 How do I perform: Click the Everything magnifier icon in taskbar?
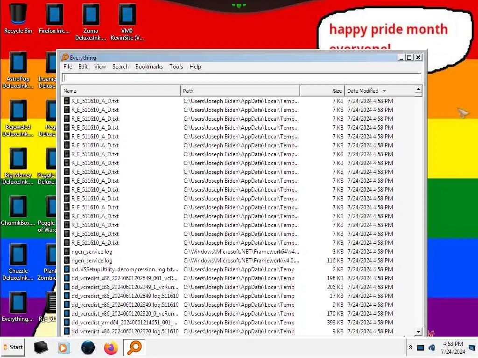click(x=134, y=347)
